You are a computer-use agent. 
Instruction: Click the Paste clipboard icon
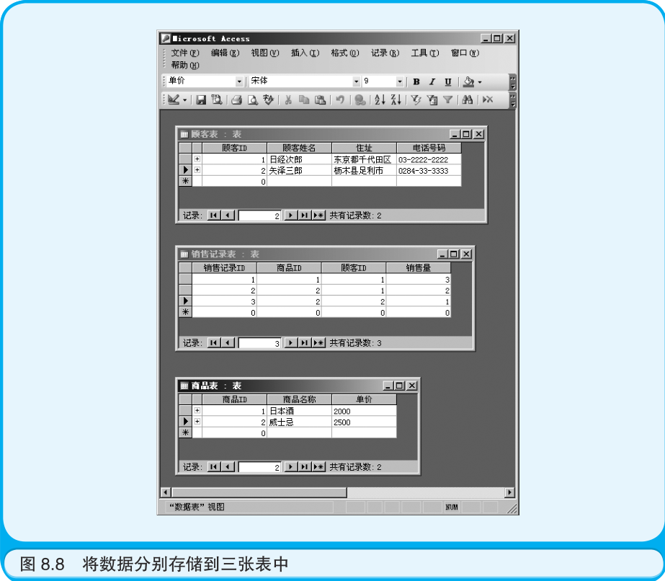(x=320, y=99)
